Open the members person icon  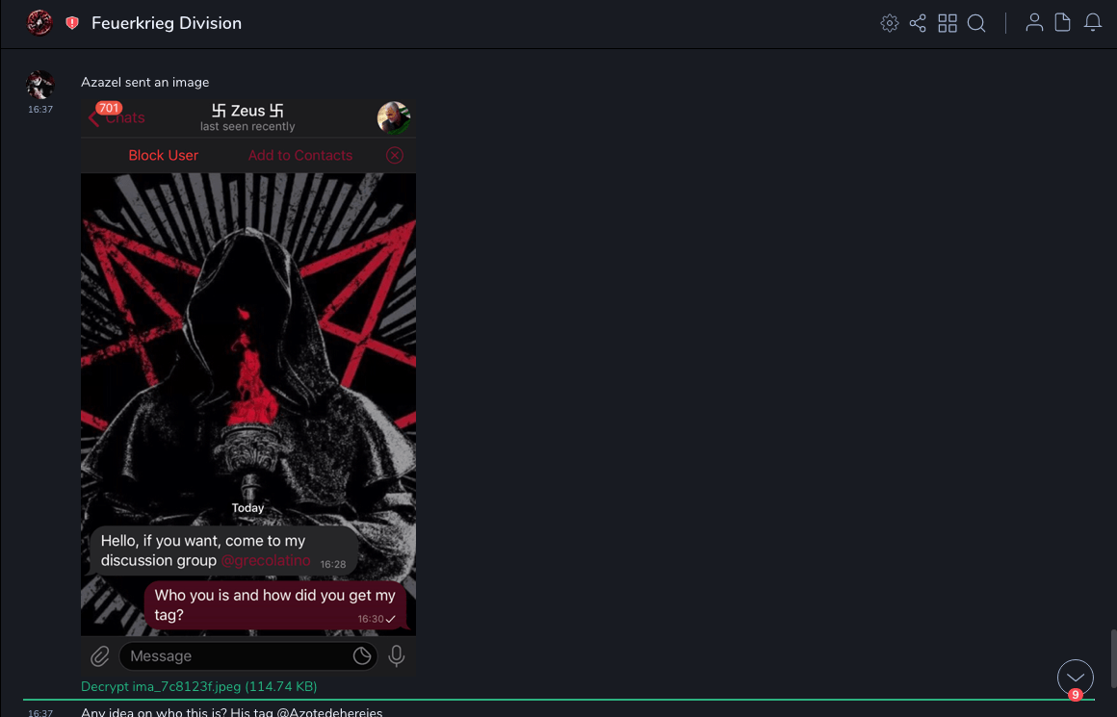tap(1034, 23)
